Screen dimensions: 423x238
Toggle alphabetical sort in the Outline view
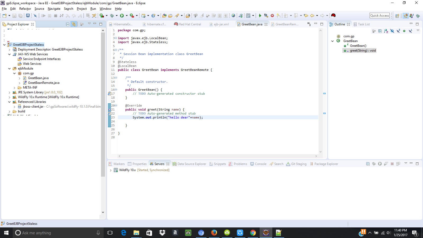coord(386,31)
